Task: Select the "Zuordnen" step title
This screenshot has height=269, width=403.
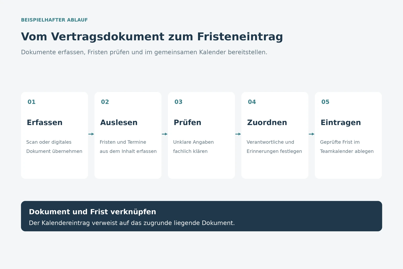Action: click(x=267, y=122)
